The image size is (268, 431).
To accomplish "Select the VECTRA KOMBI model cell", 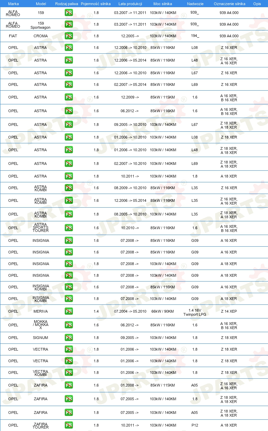I will click(x=41, y=373).
